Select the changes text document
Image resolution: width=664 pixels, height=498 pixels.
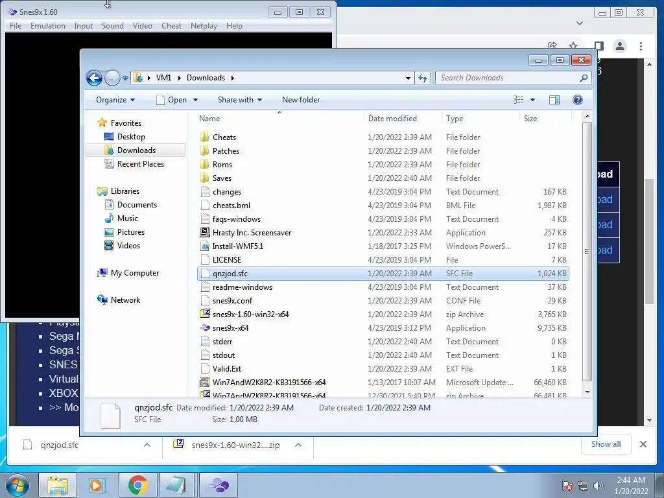pos(227,192)
